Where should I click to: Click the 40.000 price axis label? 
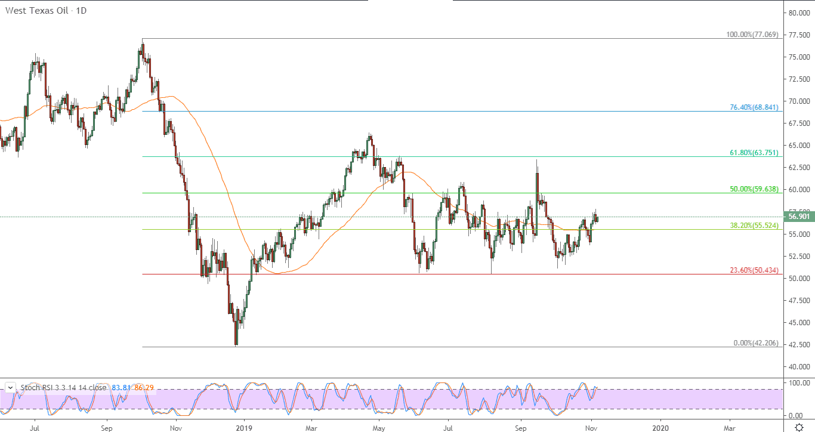coord(800,366)
